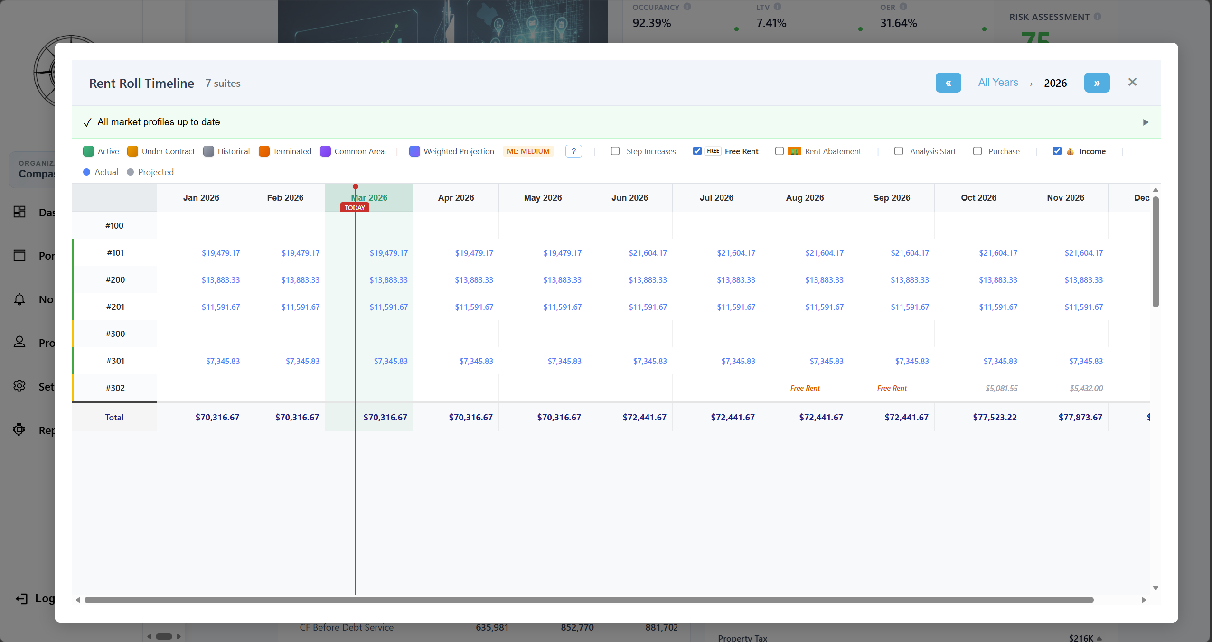
Task: Enable the Step Increases checkbox
Action: [615, 151]
